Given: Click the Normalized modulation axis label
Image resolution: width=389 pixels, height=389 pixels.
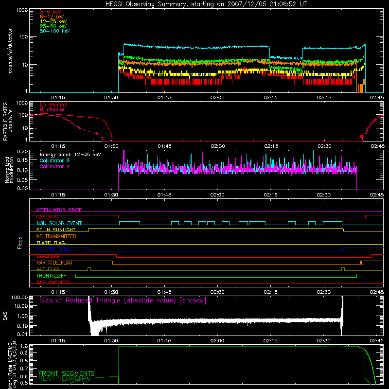Looking at the screenshot, I should pos(9,170).
